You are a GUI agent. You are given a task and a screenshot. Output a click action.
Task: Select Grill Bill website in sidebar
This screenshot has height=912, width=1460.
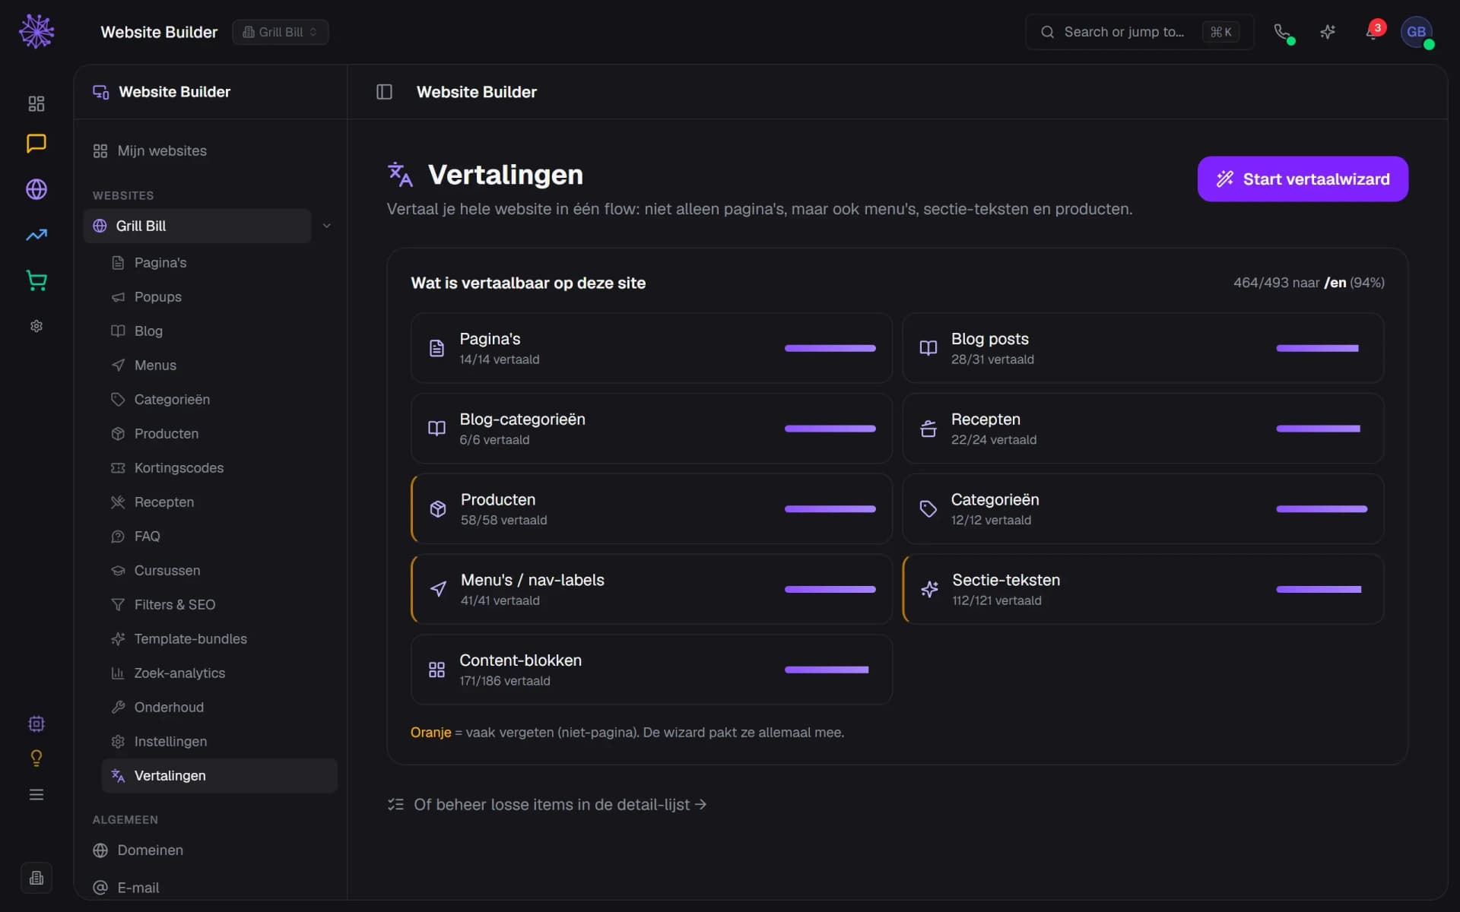[x=197, y=226]
